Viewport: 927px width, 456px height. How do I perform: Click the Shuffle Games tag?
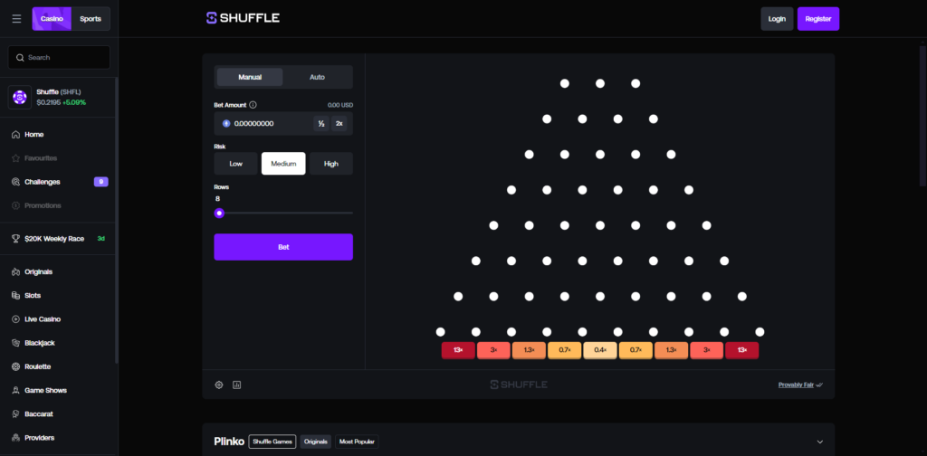pyautogui.click(x=272, y=442)
